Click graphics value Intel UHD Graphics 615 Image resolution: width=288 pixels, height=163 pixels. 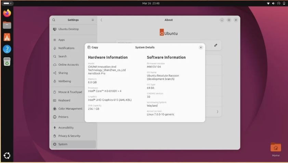coord(110,100)
